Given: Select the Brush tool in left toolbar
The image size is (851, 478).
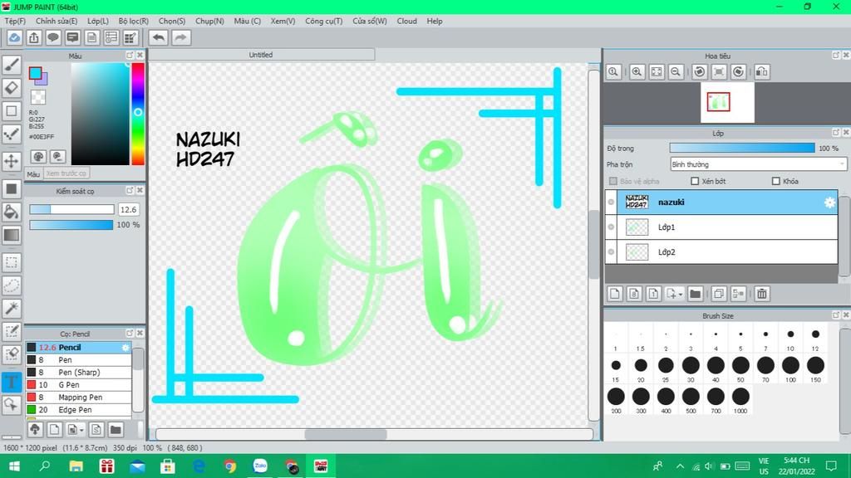Looking at the screenshot, I should point(12,65).
